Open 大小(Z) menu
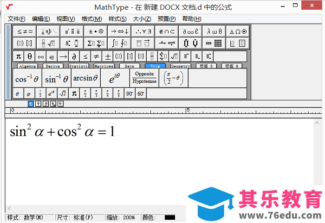Image resolution: width=325 pixels, height=223 pixels. pyautogui.click(x=142, y=19)
